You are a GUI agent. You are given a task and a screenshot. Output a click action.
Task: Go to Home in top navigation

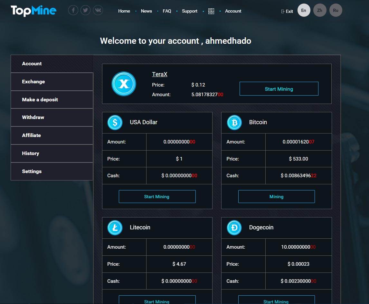[x=124, y=11]
